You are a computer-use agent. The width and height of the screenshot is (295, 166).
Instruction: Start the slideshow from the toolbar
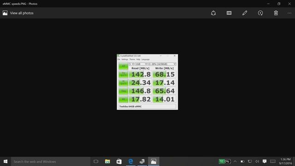point(229,13)
